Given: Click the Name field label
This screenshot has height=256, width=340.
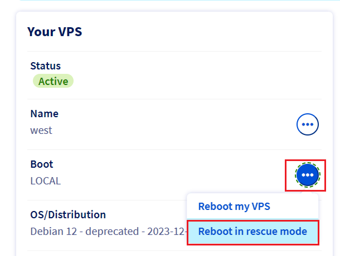Looking at the screenshot, I should click(x=45, y=114).
